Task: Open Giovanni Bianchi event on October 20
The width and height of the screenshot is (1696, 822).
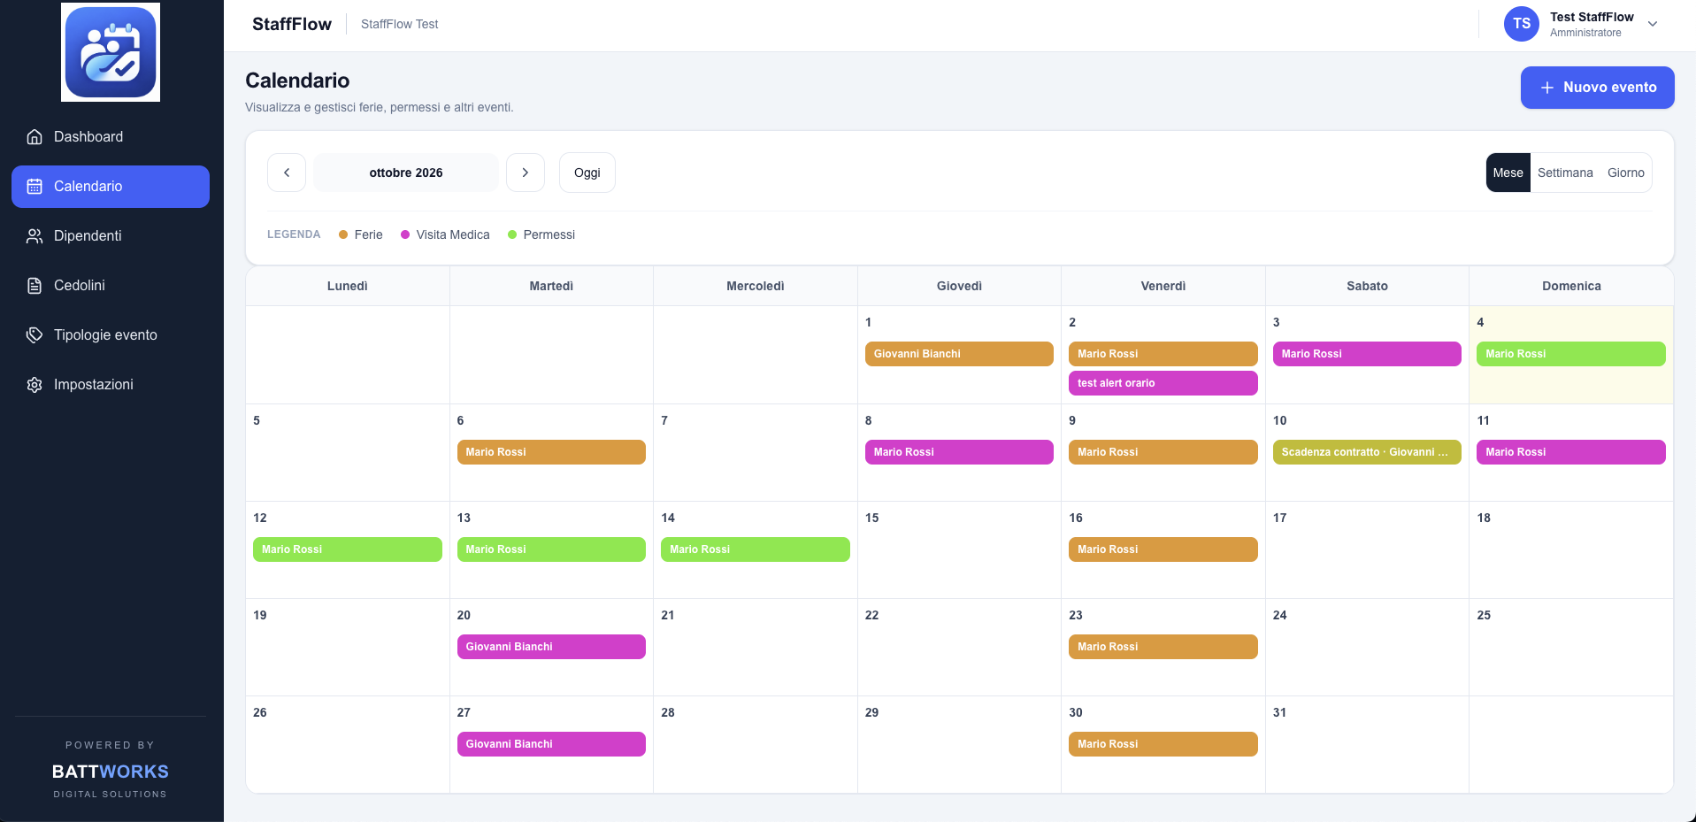Action: pos(551,647)
